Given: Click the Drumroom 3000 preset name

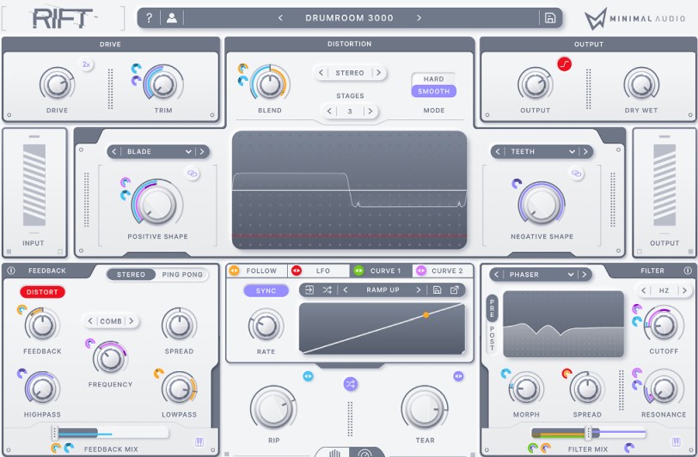Looking at the screenshot, I should pos(349,18).
